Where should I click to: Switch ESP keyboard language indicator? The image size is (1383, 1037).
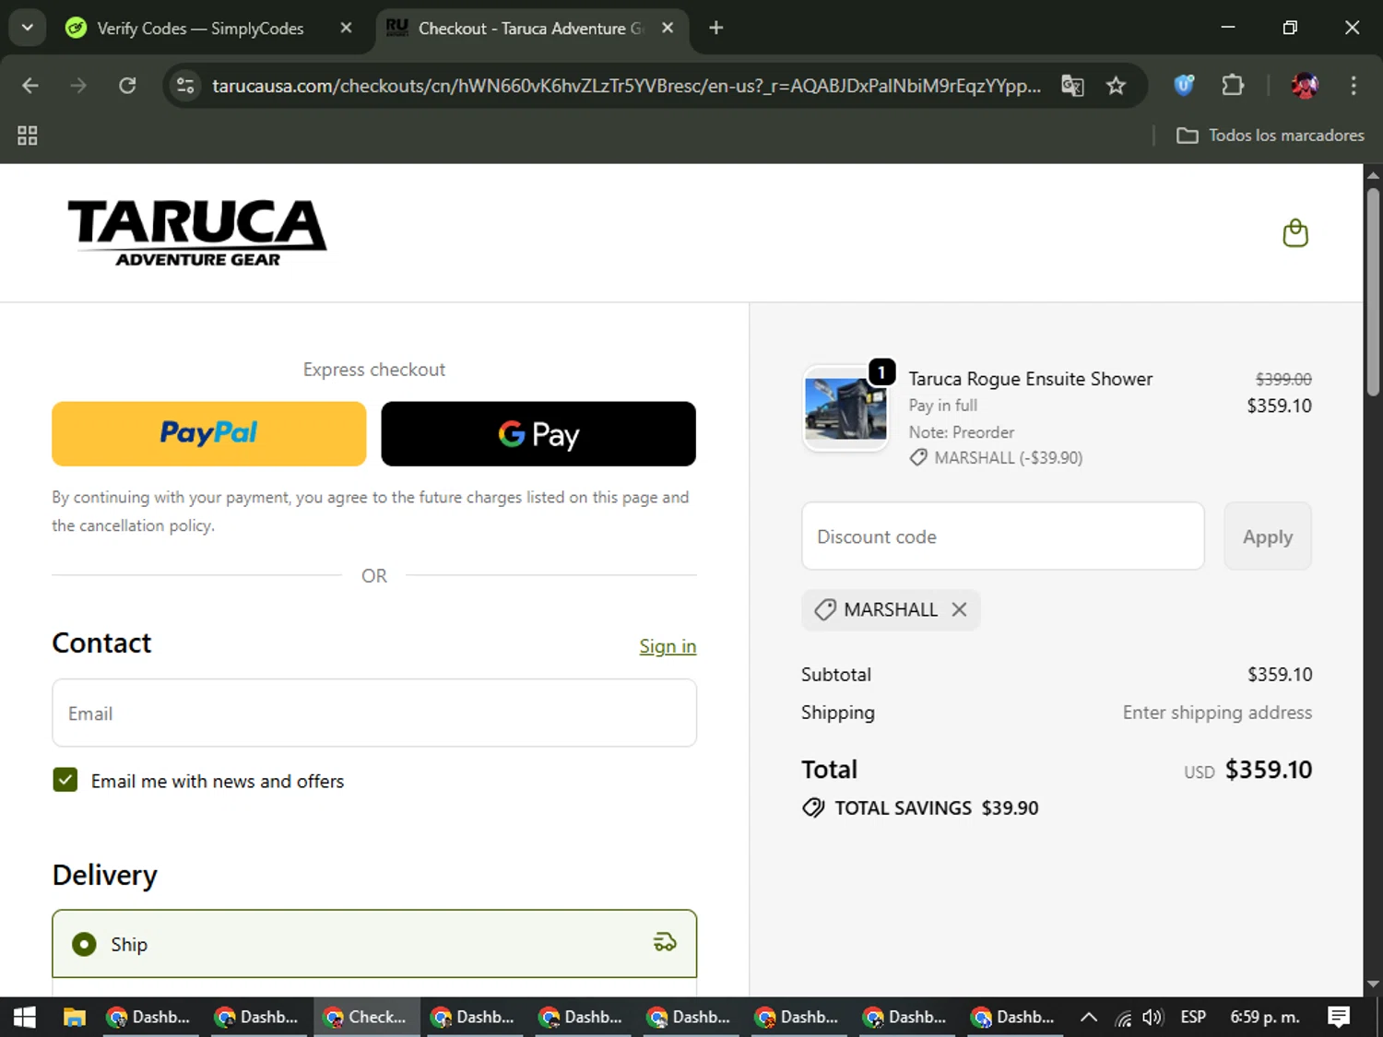point(1193,1017)
